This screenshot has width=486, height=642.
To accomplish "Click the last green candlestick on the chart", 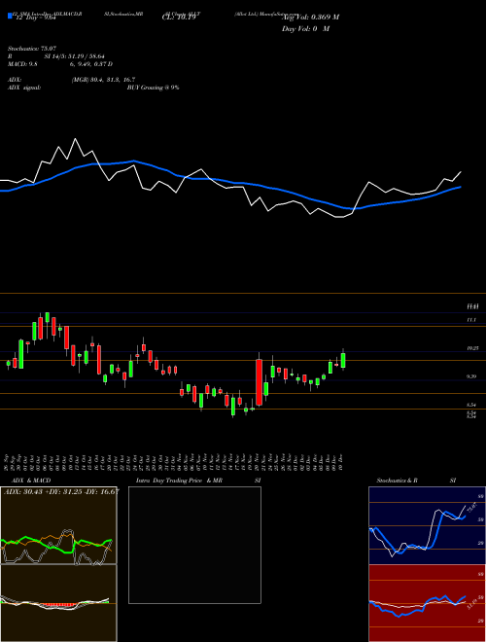I will (343, 360).
